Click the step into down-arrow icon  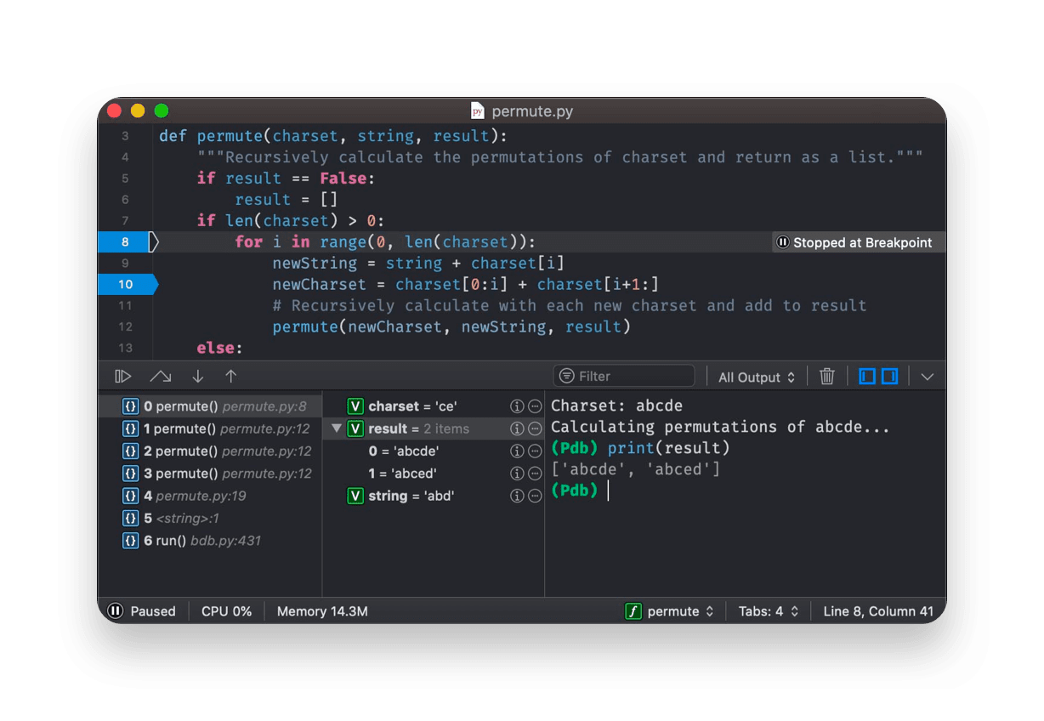197,375
